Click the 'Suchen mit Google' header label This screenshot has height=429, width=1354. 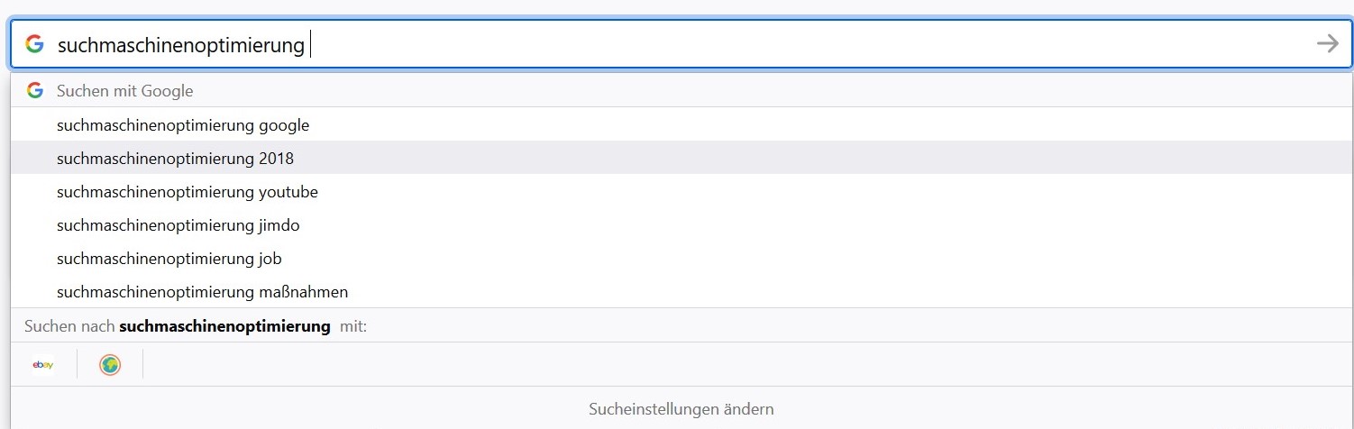(x=124, y=90)
